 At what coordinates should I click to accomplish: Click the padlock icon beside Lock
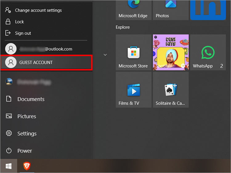coord(8,22)
